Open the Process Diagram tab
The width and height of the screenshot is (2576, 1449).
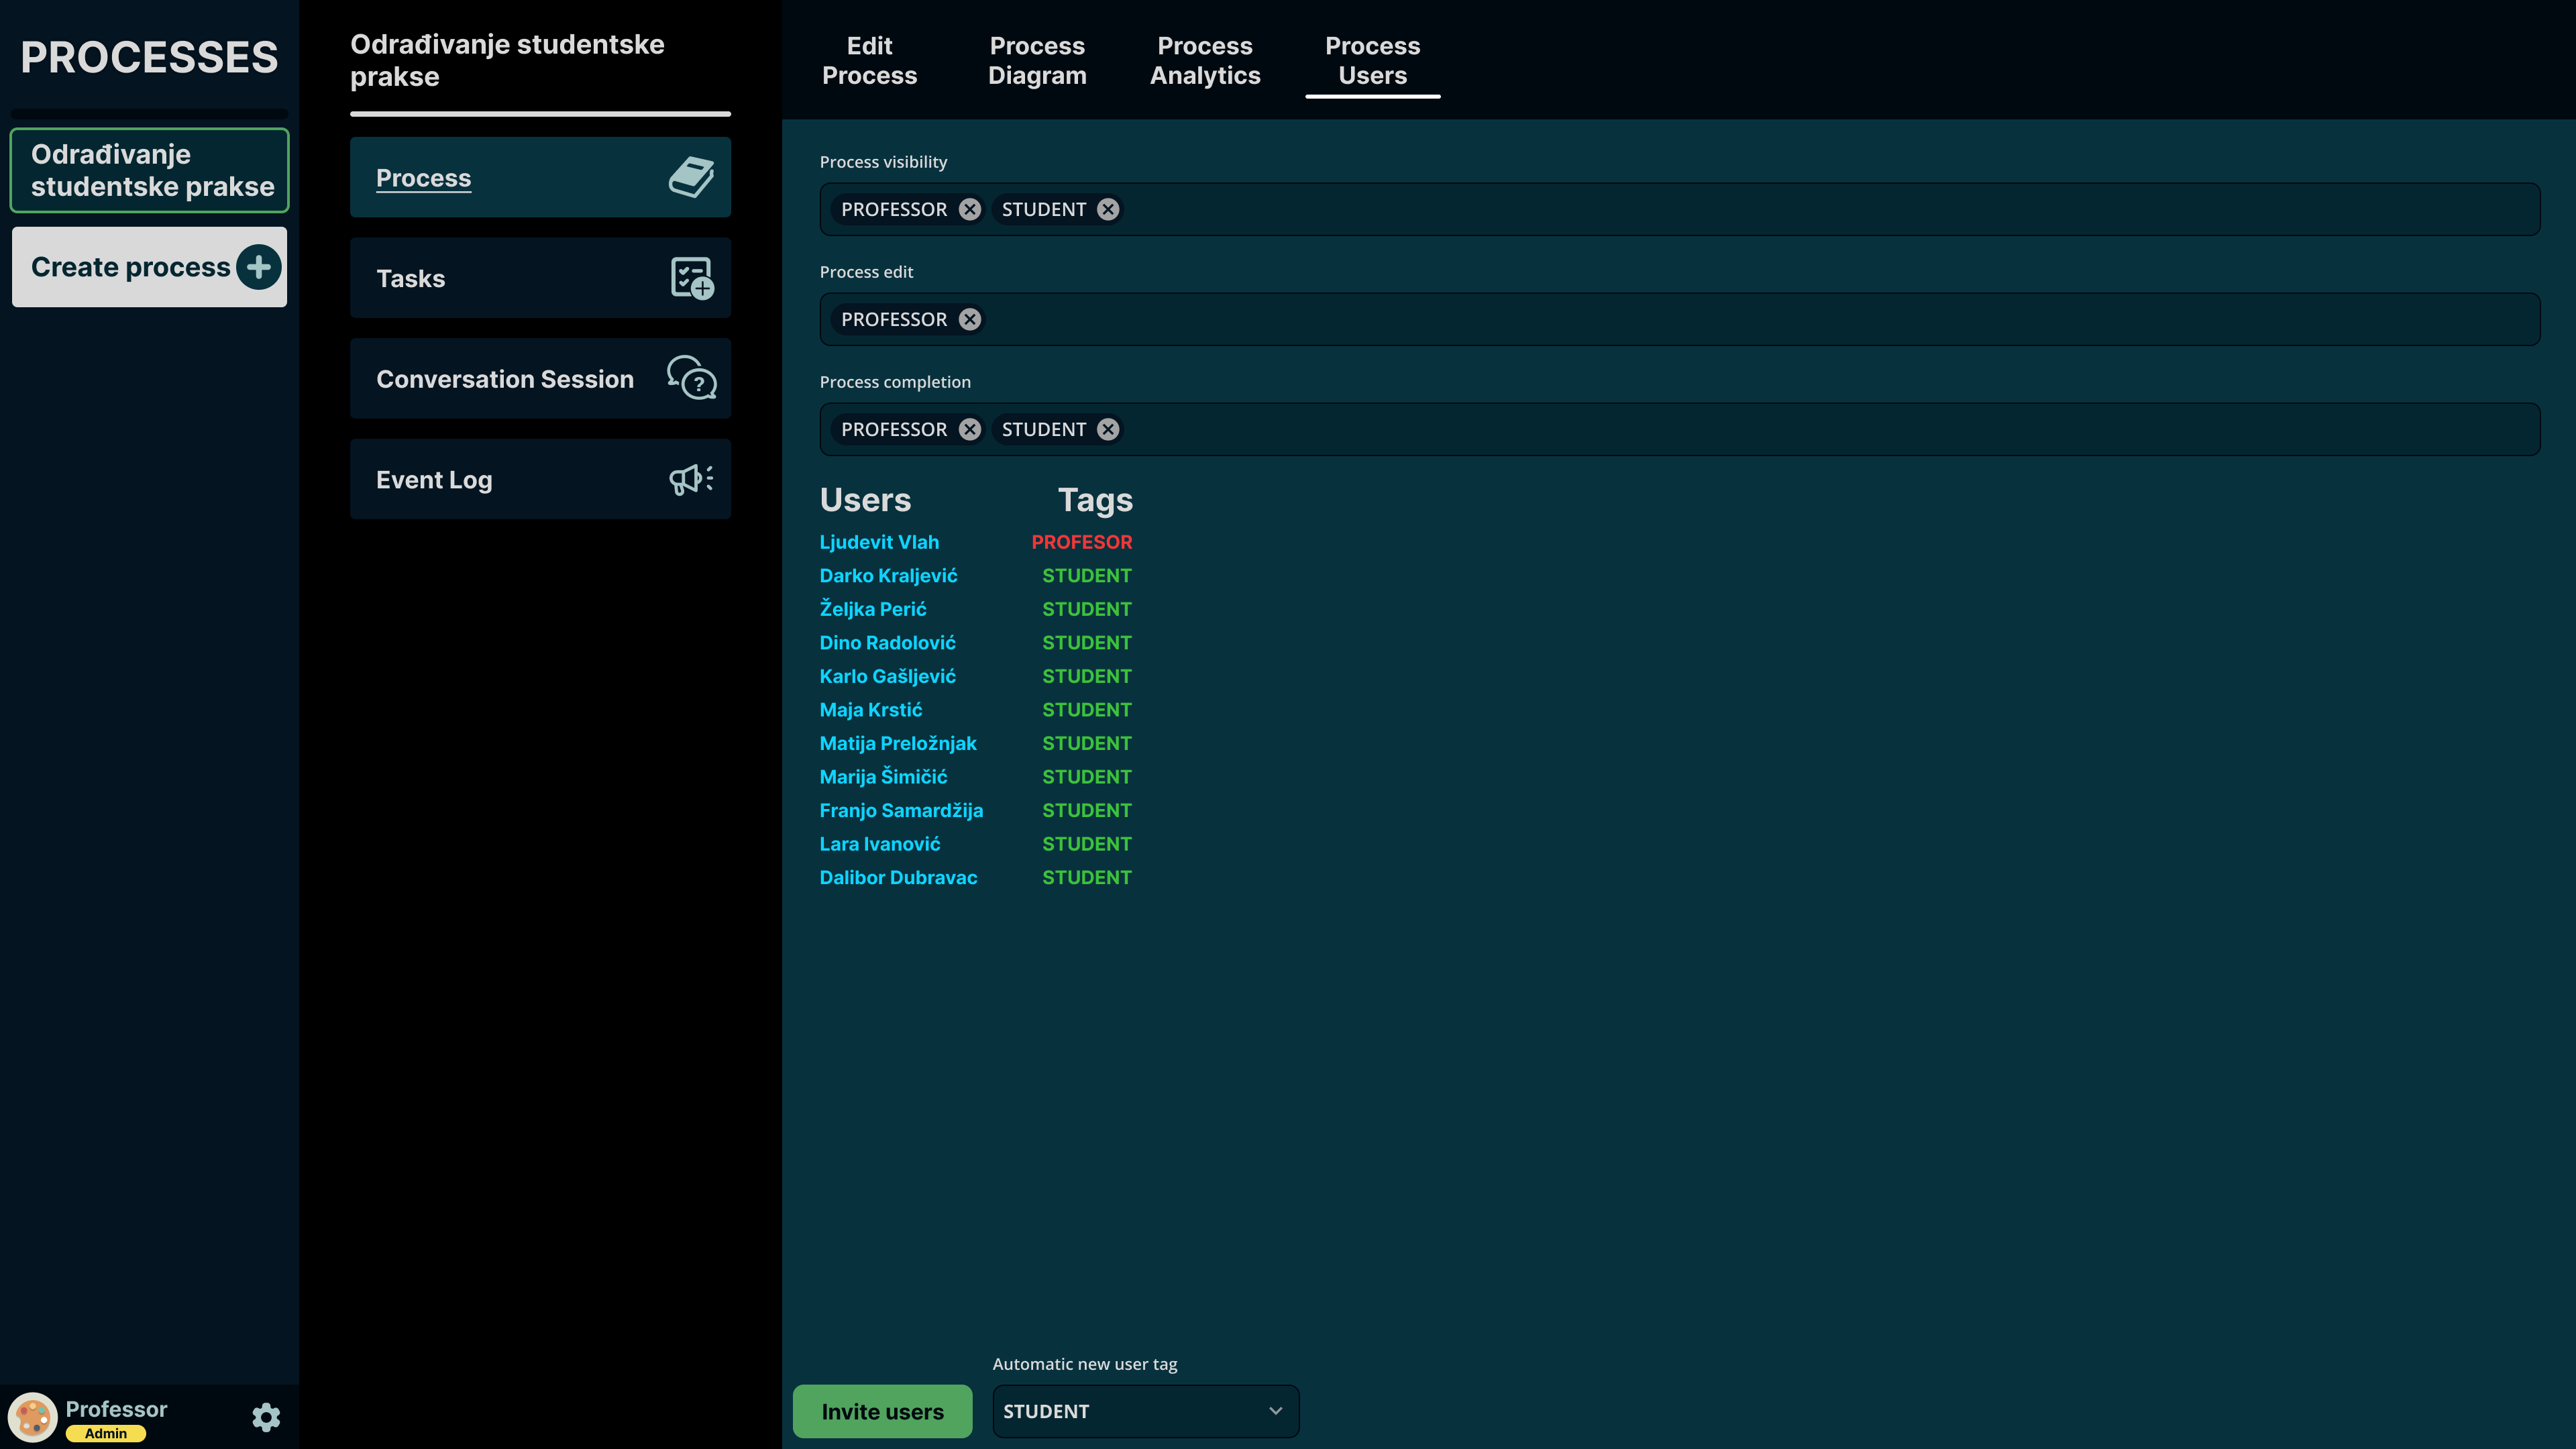pos(1037,61)
